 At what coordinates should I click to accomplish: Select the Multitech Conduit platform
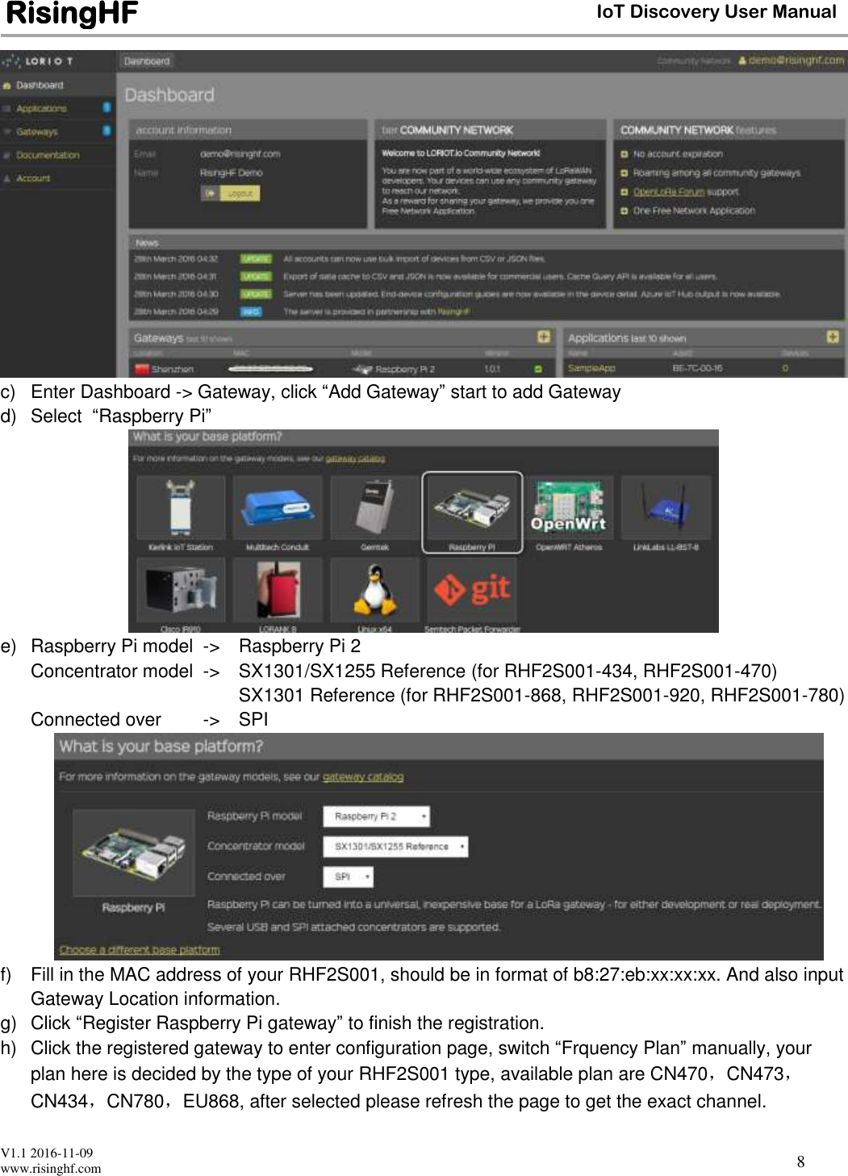[278, 506]
